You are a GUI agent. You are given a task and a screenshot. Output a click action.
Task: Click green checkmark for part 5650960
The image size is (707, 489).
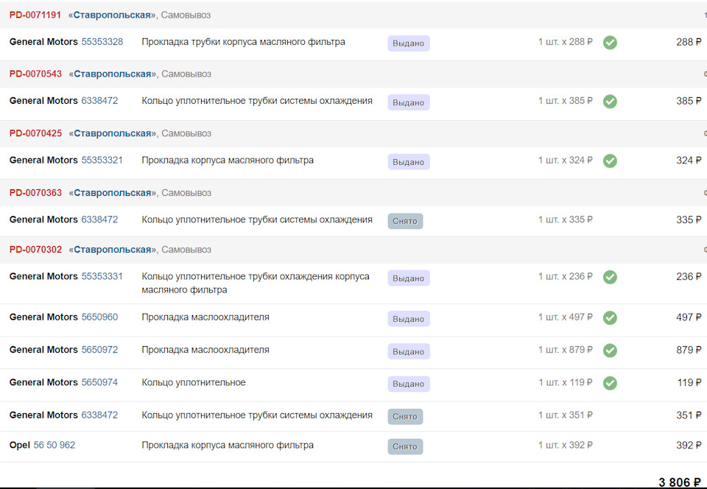(610, 317)
